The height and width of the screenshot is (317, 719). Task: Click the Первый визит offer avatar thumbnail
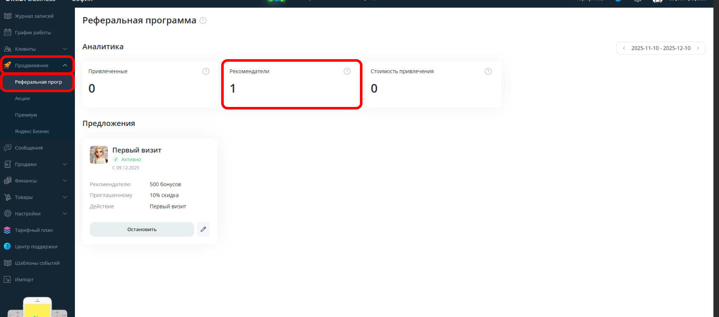pyautogui.click(x=99, y=155)
